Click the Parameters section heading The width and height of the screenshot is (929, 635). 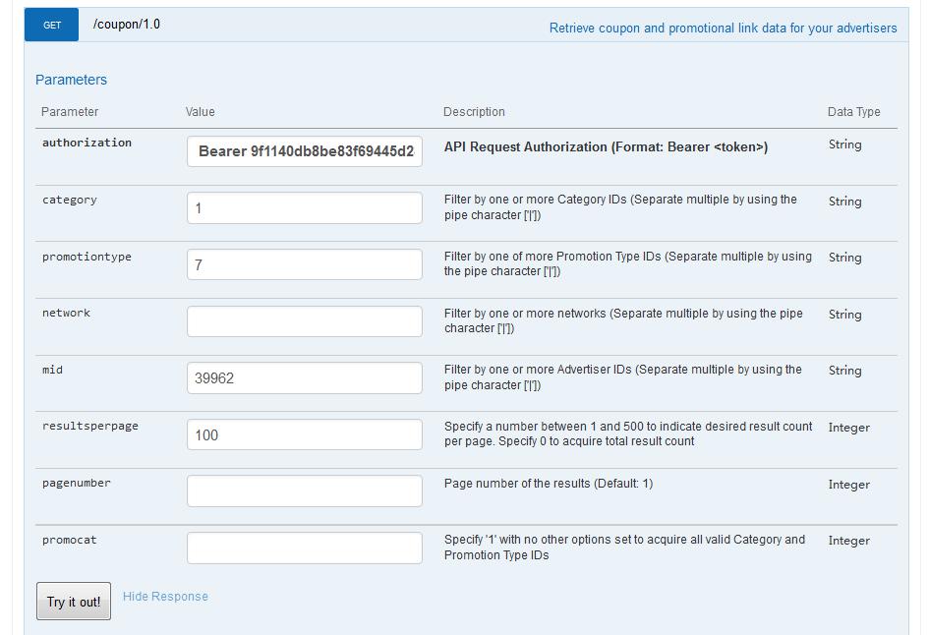[71, 80]
